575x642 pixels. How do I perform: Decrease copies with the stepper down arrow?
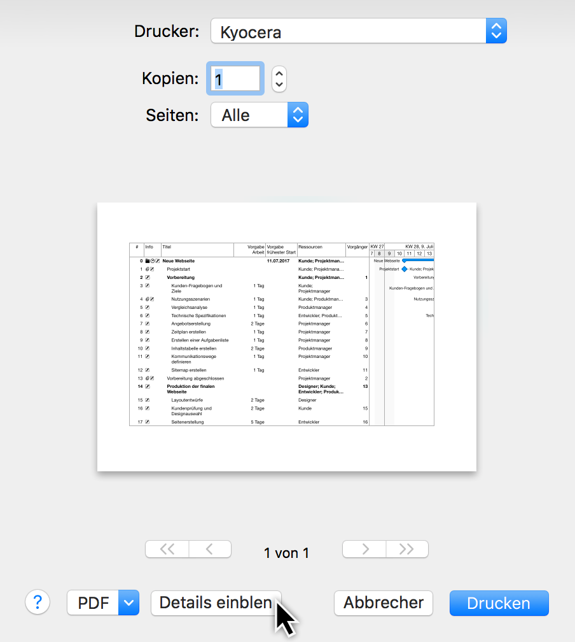point(279,85)
